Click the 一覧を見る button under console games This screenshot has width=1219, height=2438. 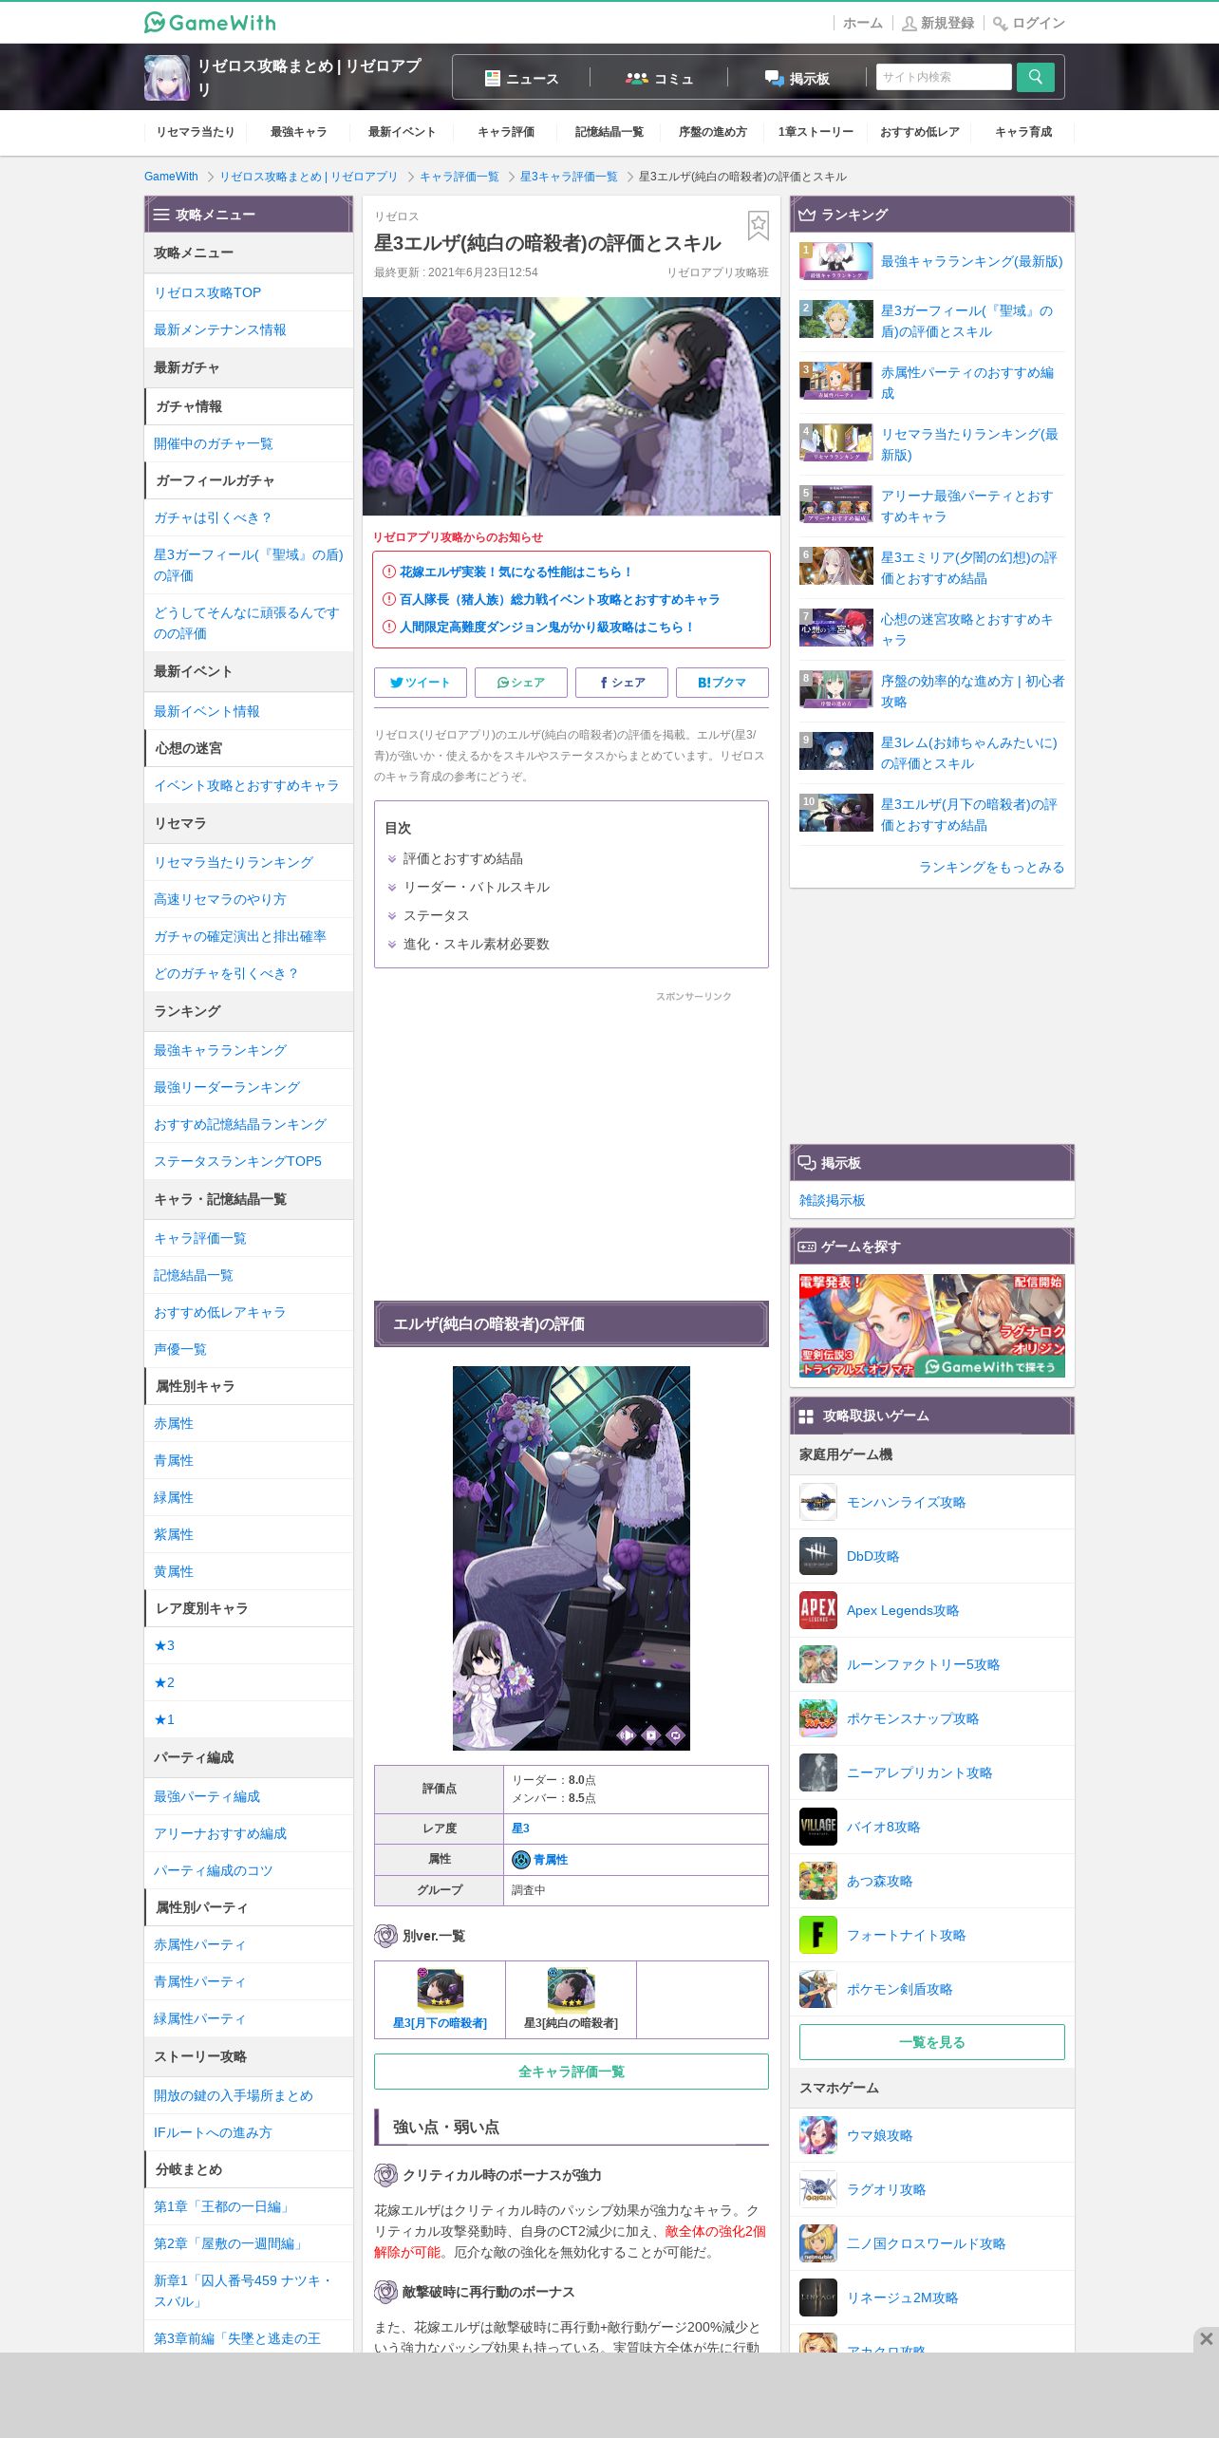pyautogui.click(x=932, y=2042)
